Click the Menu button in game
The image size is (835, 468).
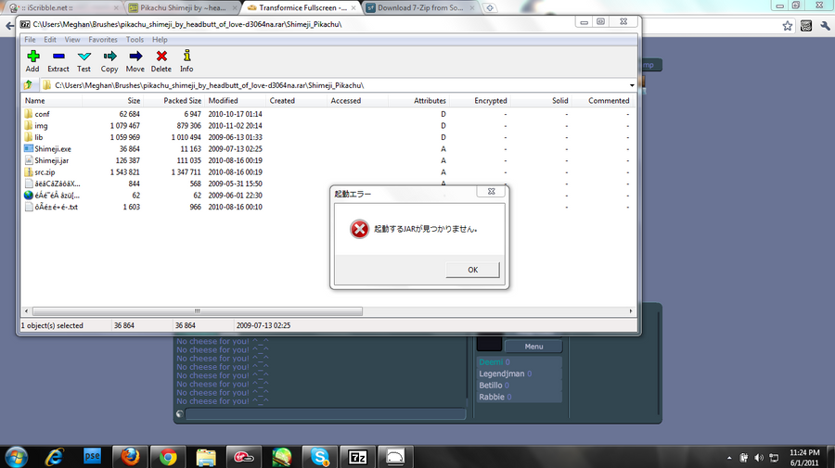pyautogui.click(x=533, y=347)
